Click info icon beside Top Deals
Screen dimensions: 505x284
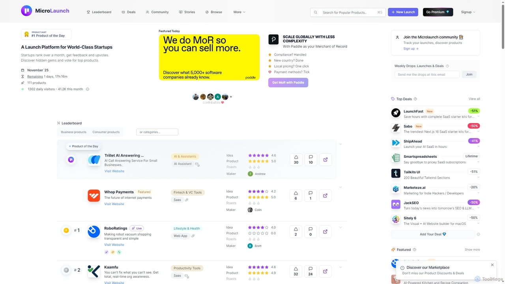click(x=415, y=99)
